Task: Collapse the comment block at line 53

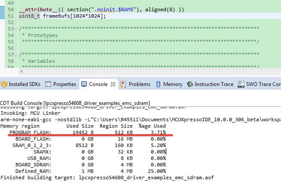Action: pos(16,28)
